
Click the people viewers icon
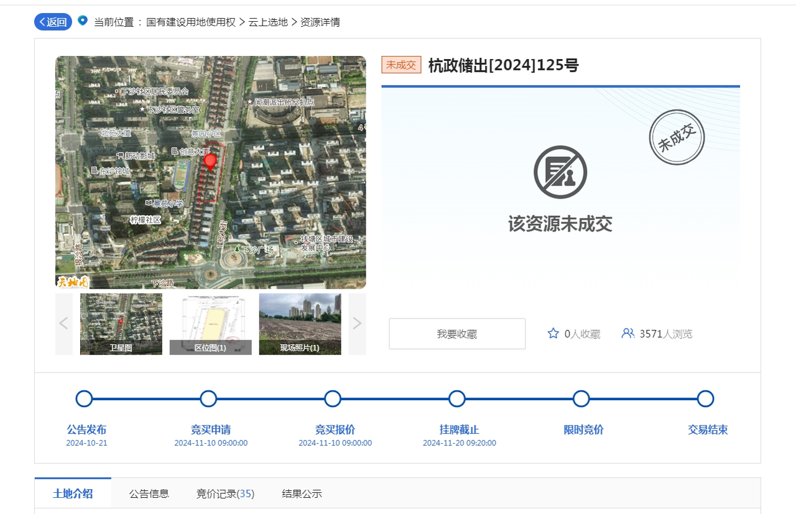pyautogui.click(x=628, y=334)
